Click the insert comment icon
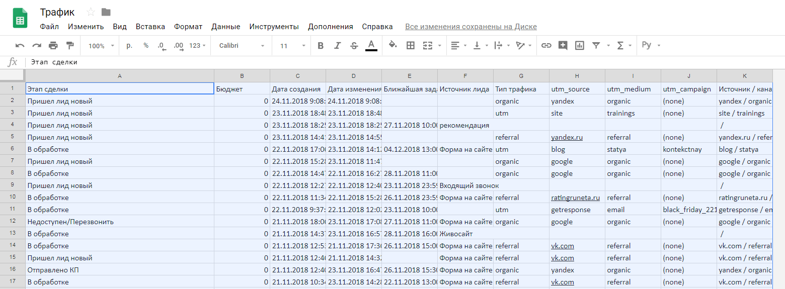This screenshot has height=289, width=785. pos(563,46)
